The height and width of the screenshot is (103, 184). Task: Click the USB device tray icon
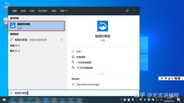point(137,100)
